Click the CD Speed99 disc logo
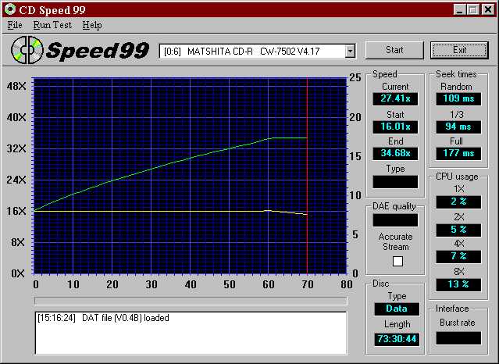The height and width of the screenshot is (364, 499). coord(28,50)
